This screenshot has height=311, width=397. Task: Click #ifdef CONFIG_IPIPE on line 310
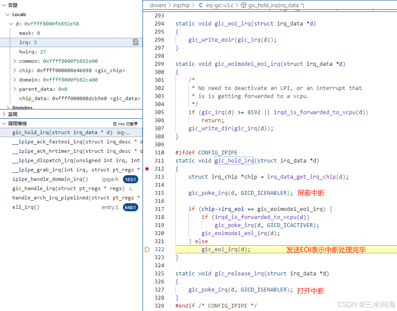point(206,153)
